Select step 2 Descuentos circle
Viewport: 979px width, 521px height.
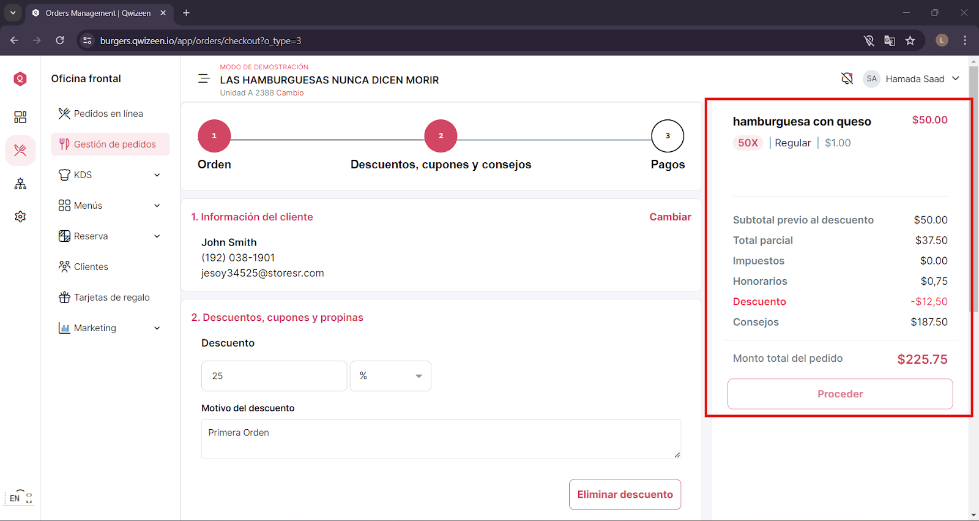(x=441, y=136)
